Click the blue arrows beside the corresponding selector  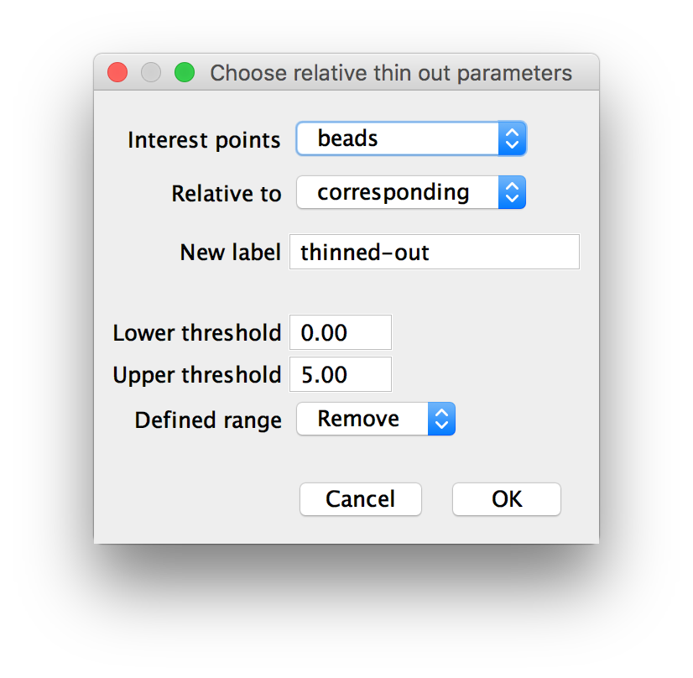coord(512,192)
